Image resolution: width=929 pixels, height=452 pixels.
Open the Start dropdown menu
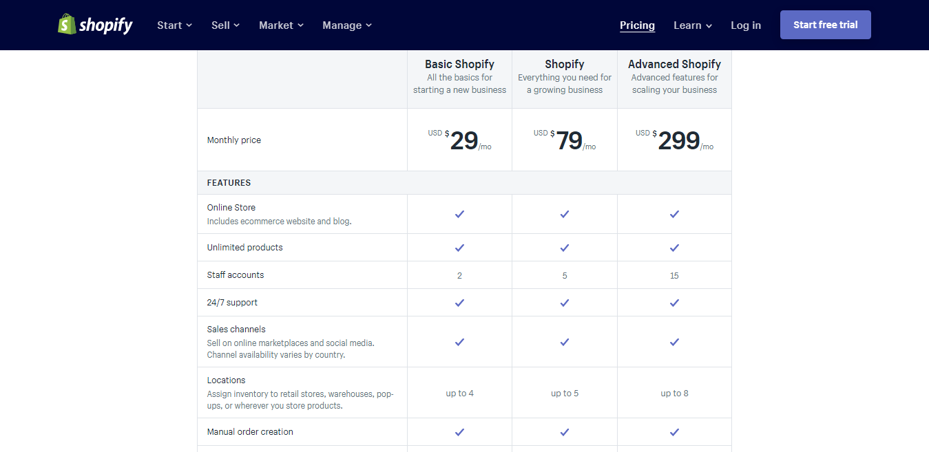click(x=174, y=25)
